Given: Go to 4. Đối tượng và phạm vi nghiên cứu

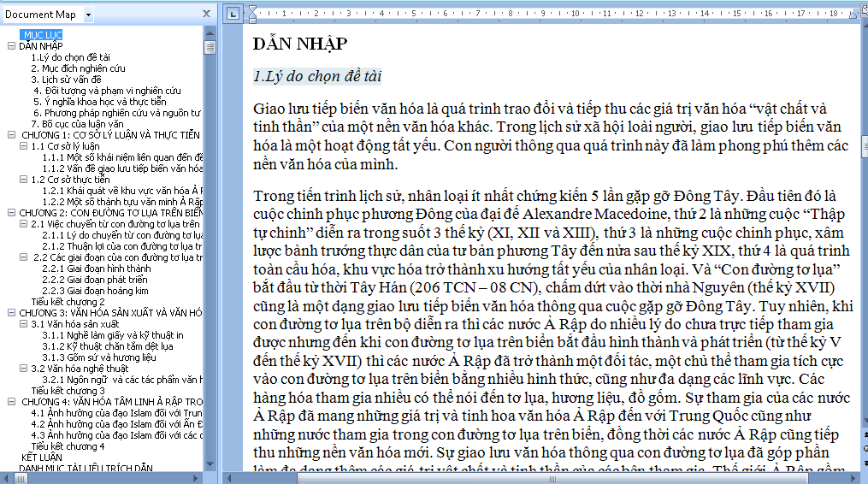Looking at the screenshot, I should tap(107, 91).
